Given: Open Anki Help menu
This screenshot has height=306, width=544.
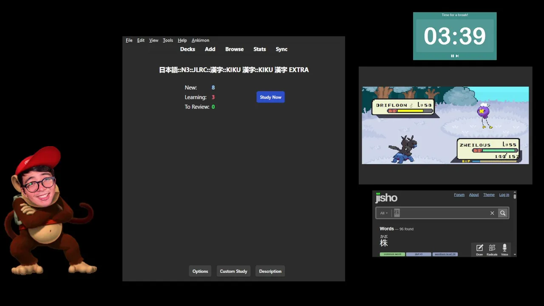Looking at the screenshot, I should (182, 40).
